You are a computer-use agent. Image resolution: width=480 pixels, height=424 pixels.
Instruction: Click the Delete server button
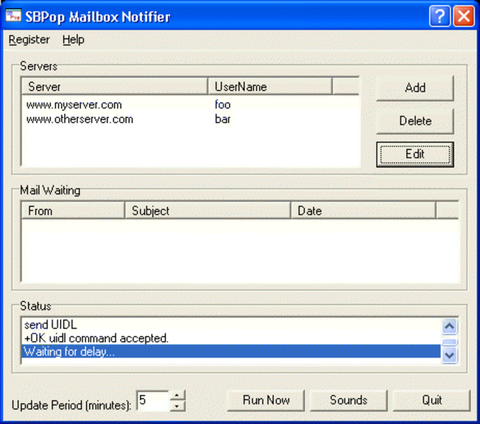pos(415,121)
